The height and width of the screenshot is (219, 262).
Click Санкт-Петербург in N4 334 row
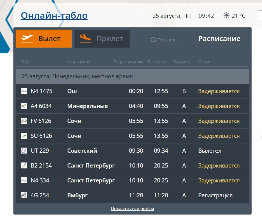pyautogui.click(x=91, y=180)
